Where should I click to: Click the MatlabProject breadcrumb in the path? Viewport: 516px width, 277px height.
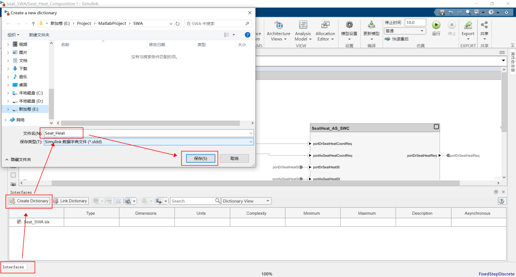click(112, 23)
